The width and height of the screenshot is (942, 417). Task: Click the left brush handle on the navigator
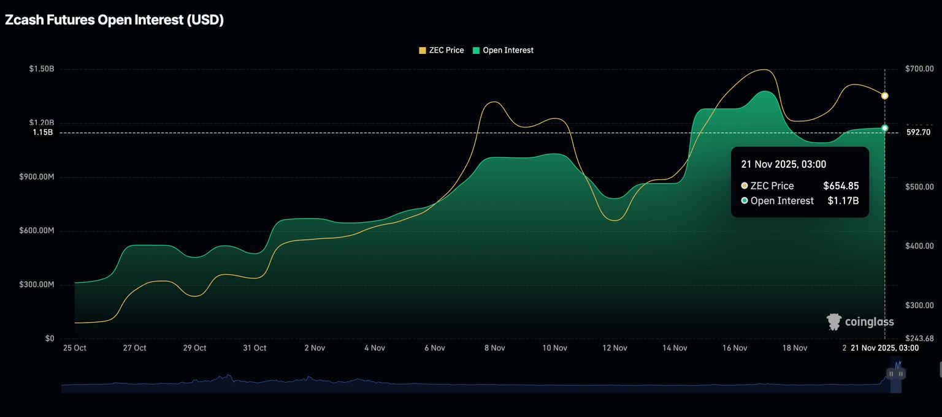point(890,373)
